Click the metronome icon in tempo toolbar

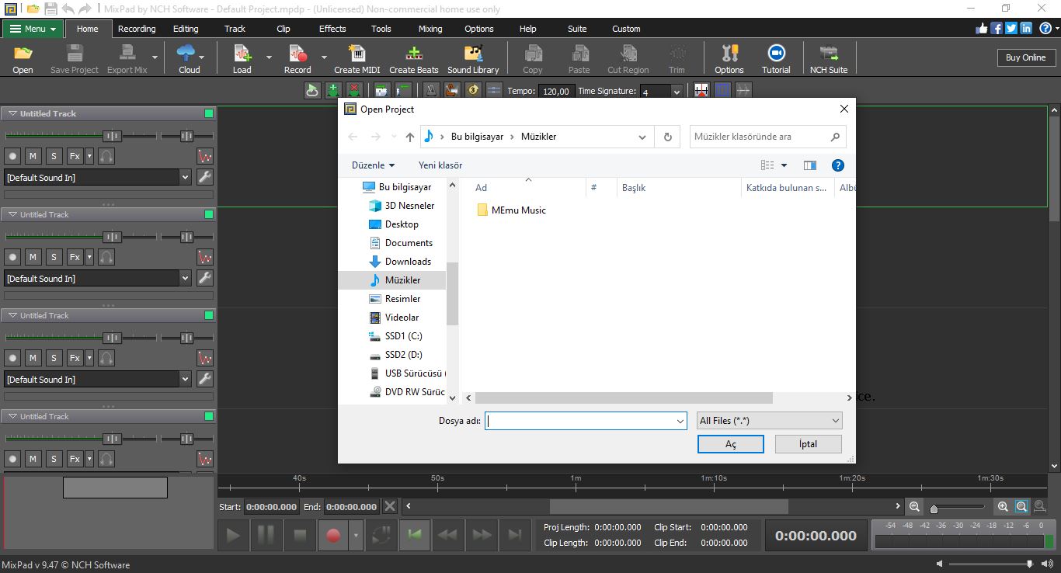coord(432,90)
